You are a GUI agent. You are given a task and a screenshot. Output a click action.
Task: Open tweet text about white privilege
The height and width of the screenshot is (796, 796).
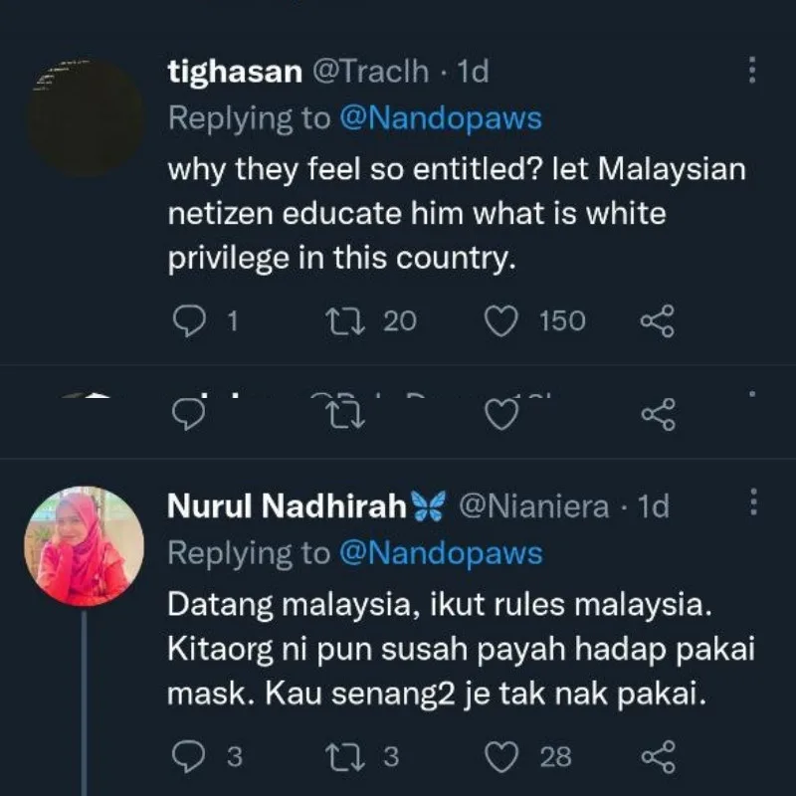click(456, 214)
